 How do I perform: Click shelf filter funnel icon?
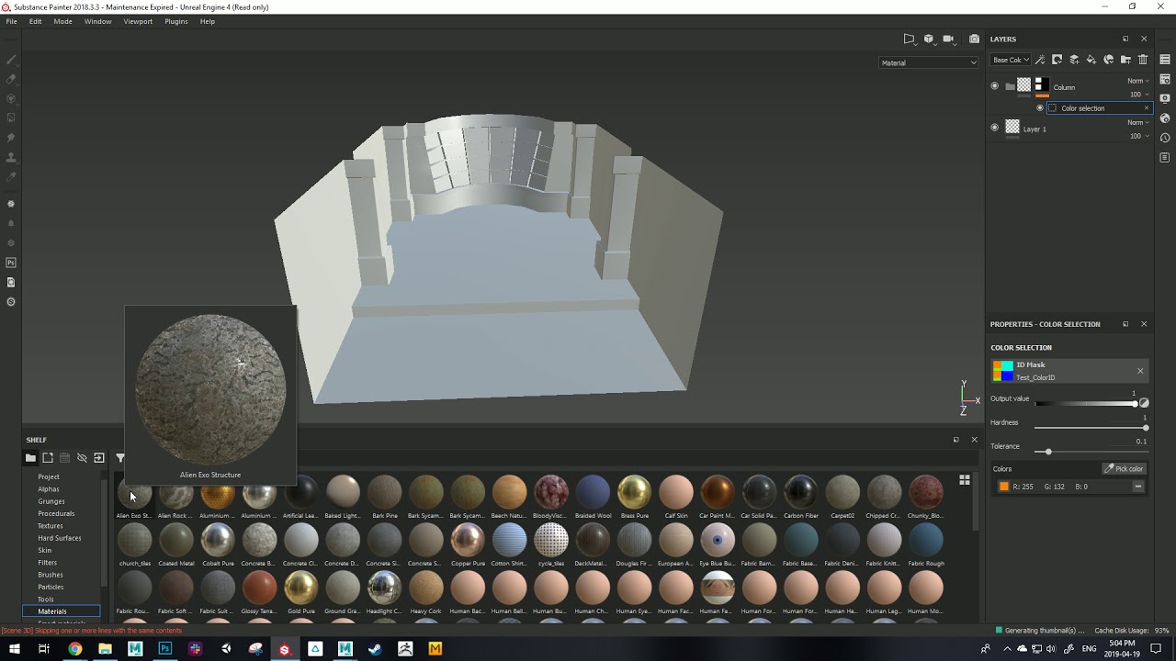click(120, 458)
